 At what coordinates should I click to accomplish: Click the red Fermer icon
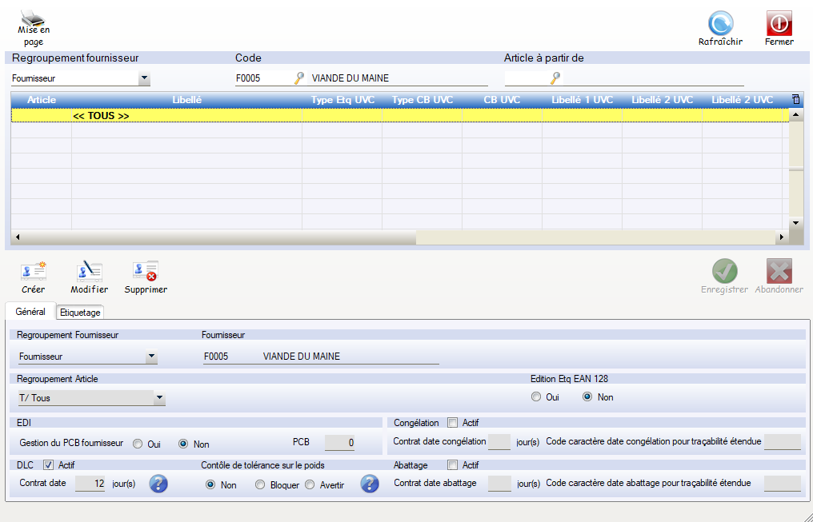pyautogui.click(x=779, y=22)
